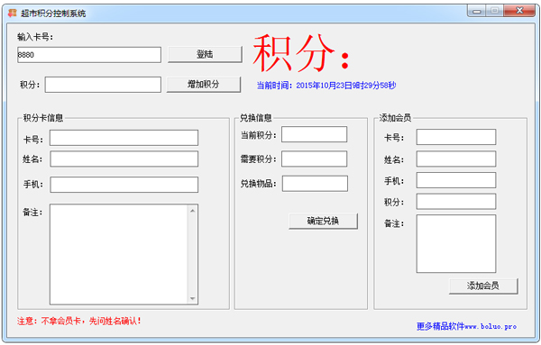The image size is (541, 345).
Task: Click the 登陆 login button
Action: 205,54
